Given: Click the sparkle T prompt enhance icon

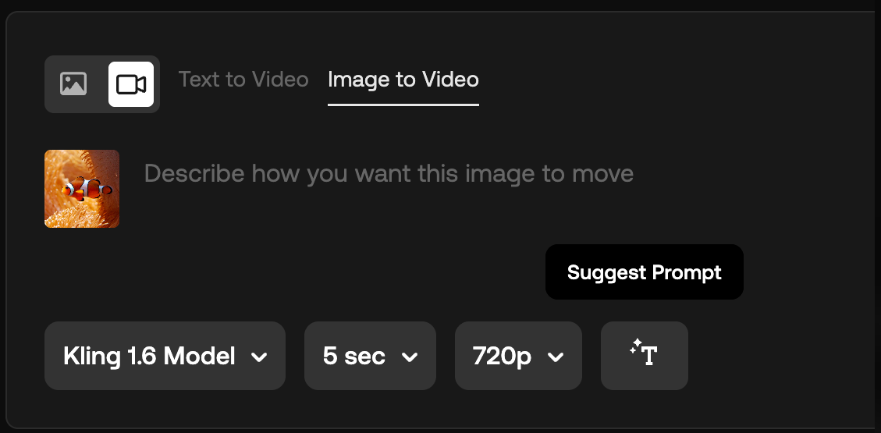Looking at the screenshot, I should [644, 356].
